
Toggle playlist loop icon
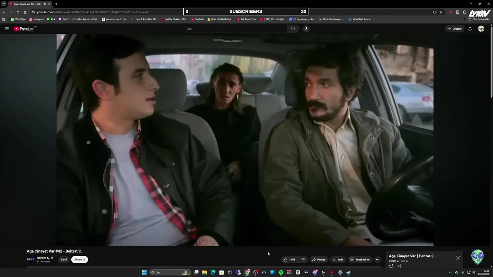[x=391, y=266]
